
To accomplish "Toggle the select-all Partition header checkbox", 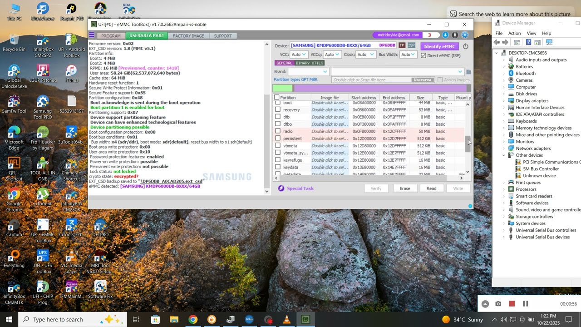I will [276, 98].
